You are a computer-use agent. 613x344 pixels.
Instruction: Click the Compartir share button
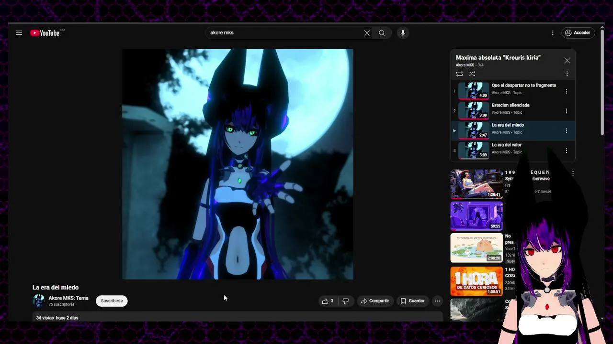(375, 301)
